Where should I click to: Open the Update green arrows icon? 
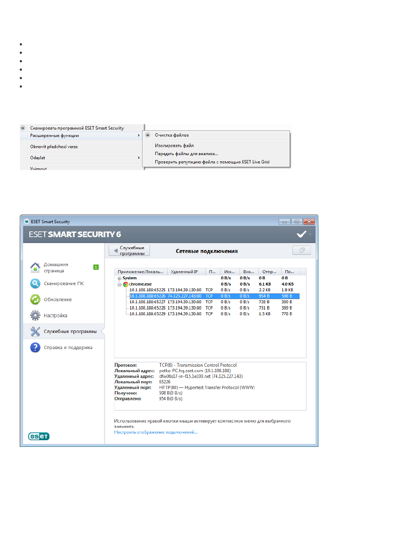click(35, 300)
